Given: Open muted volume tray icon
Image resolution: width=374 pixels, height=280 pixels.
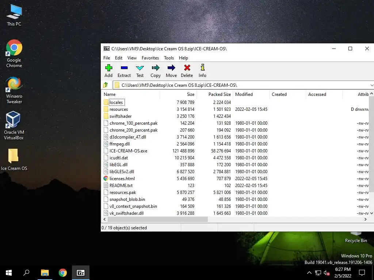Looking at the screenshot, I should [327, 273].
